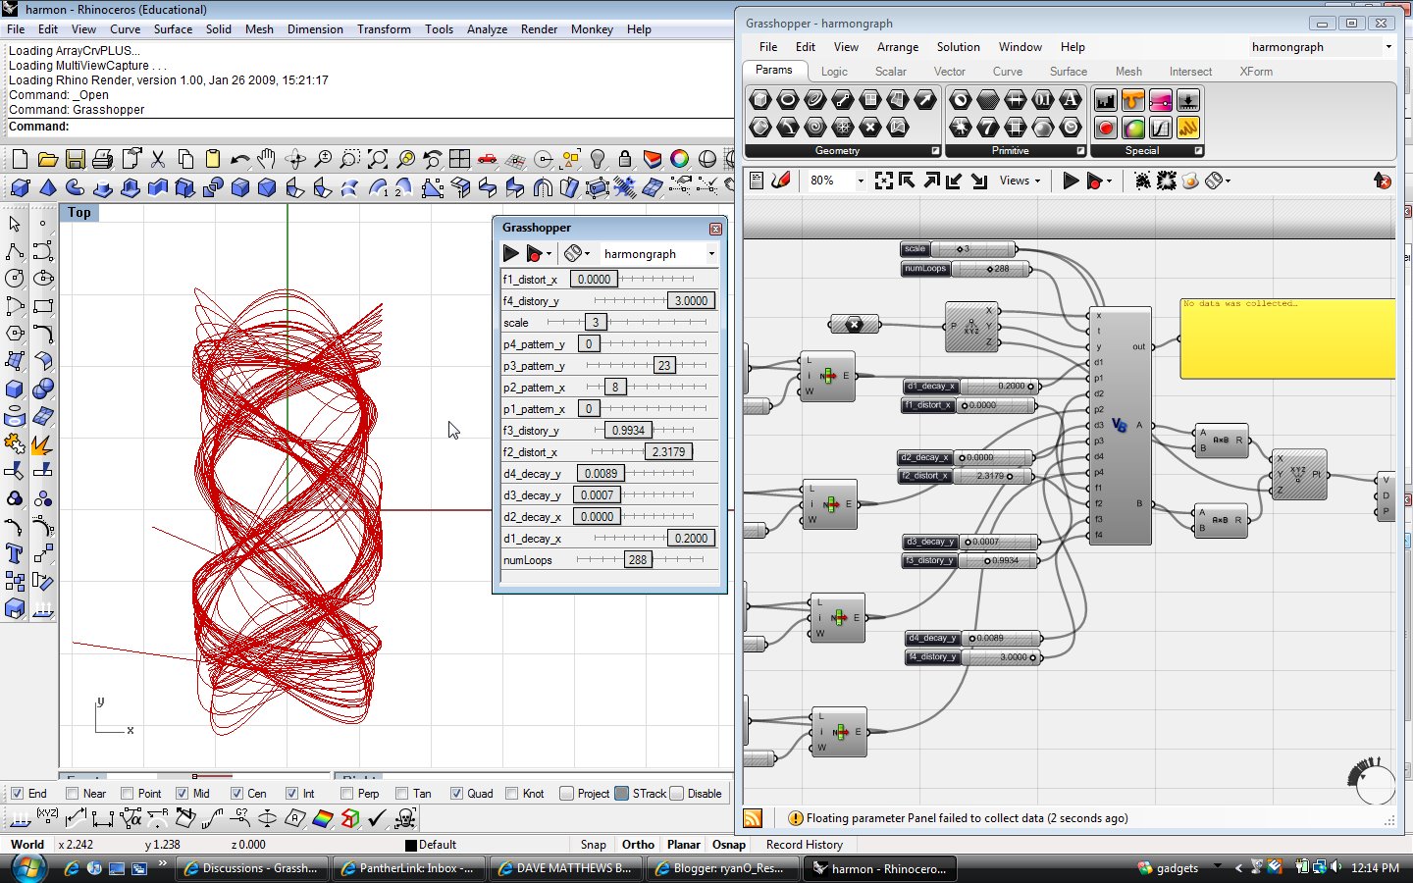Screen dimensions: 1413x883
Task: Save the model with the floppy disk icon
Action: [75, 159]
